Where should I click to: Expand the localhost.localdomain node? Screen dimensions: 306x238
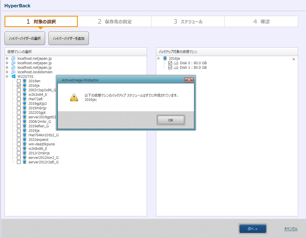click(7, 72)
